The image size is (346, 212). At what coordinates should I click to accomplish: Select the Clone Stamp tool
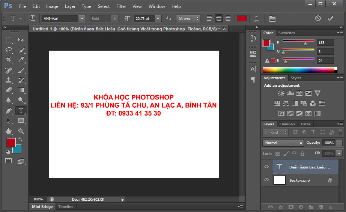tap(9, 80)
